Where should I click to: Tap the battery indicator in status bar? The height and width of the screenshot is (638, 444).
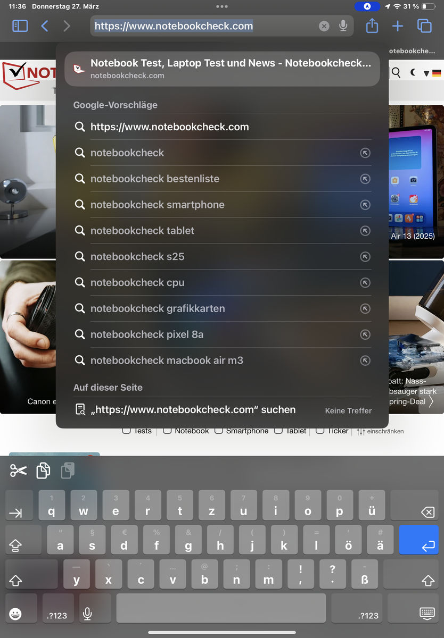(429, 6)
